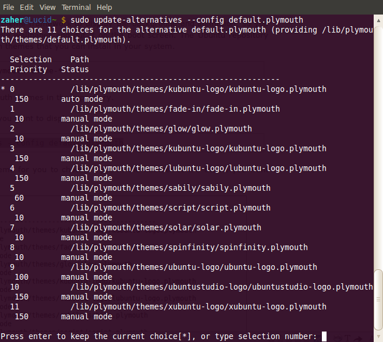Click 'manual mode' under the xubuntu-logo entry

87,316
